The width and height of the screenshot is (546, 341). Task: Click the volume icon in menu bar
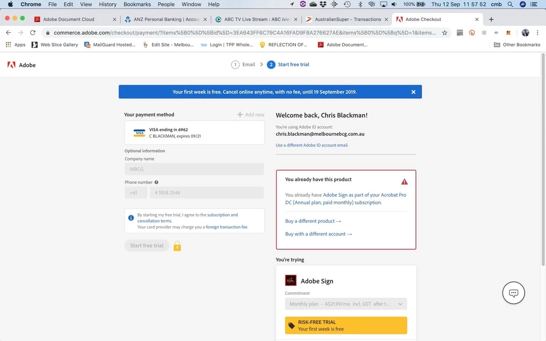tap(394, 4)
